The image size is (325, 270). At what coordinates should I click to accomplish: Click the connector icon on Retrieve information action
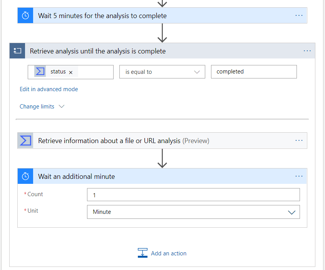tap(25, 140)
